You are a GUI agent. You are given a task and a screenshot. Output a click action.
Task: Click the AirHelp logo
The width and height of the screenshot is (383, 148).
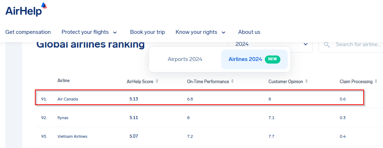[x=26, y=10]
